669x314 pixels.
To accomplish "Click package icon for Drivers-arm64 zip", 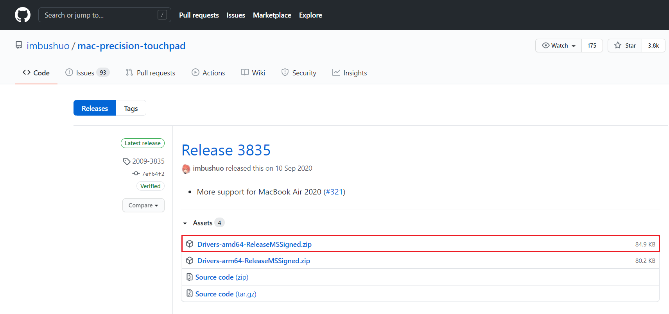I will coord(190,260).
